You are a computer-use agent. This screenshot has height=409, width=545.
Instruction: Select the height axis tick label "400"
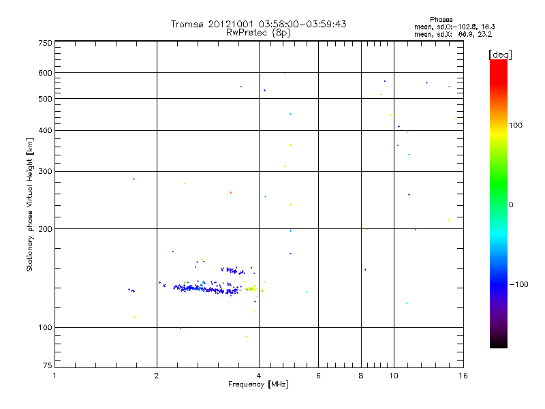pyautogui.click(x=46, y=131)
